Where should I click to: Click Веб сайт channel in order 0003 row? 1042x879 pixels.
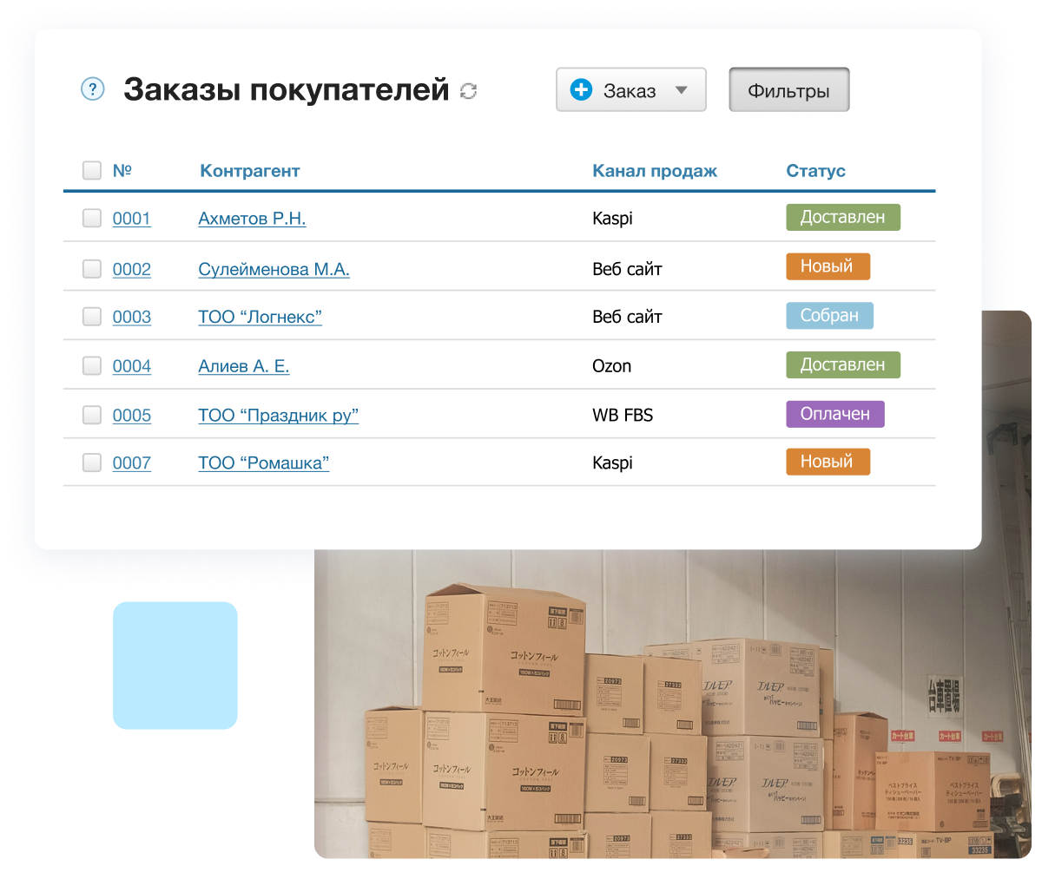[x=627, y=318]
